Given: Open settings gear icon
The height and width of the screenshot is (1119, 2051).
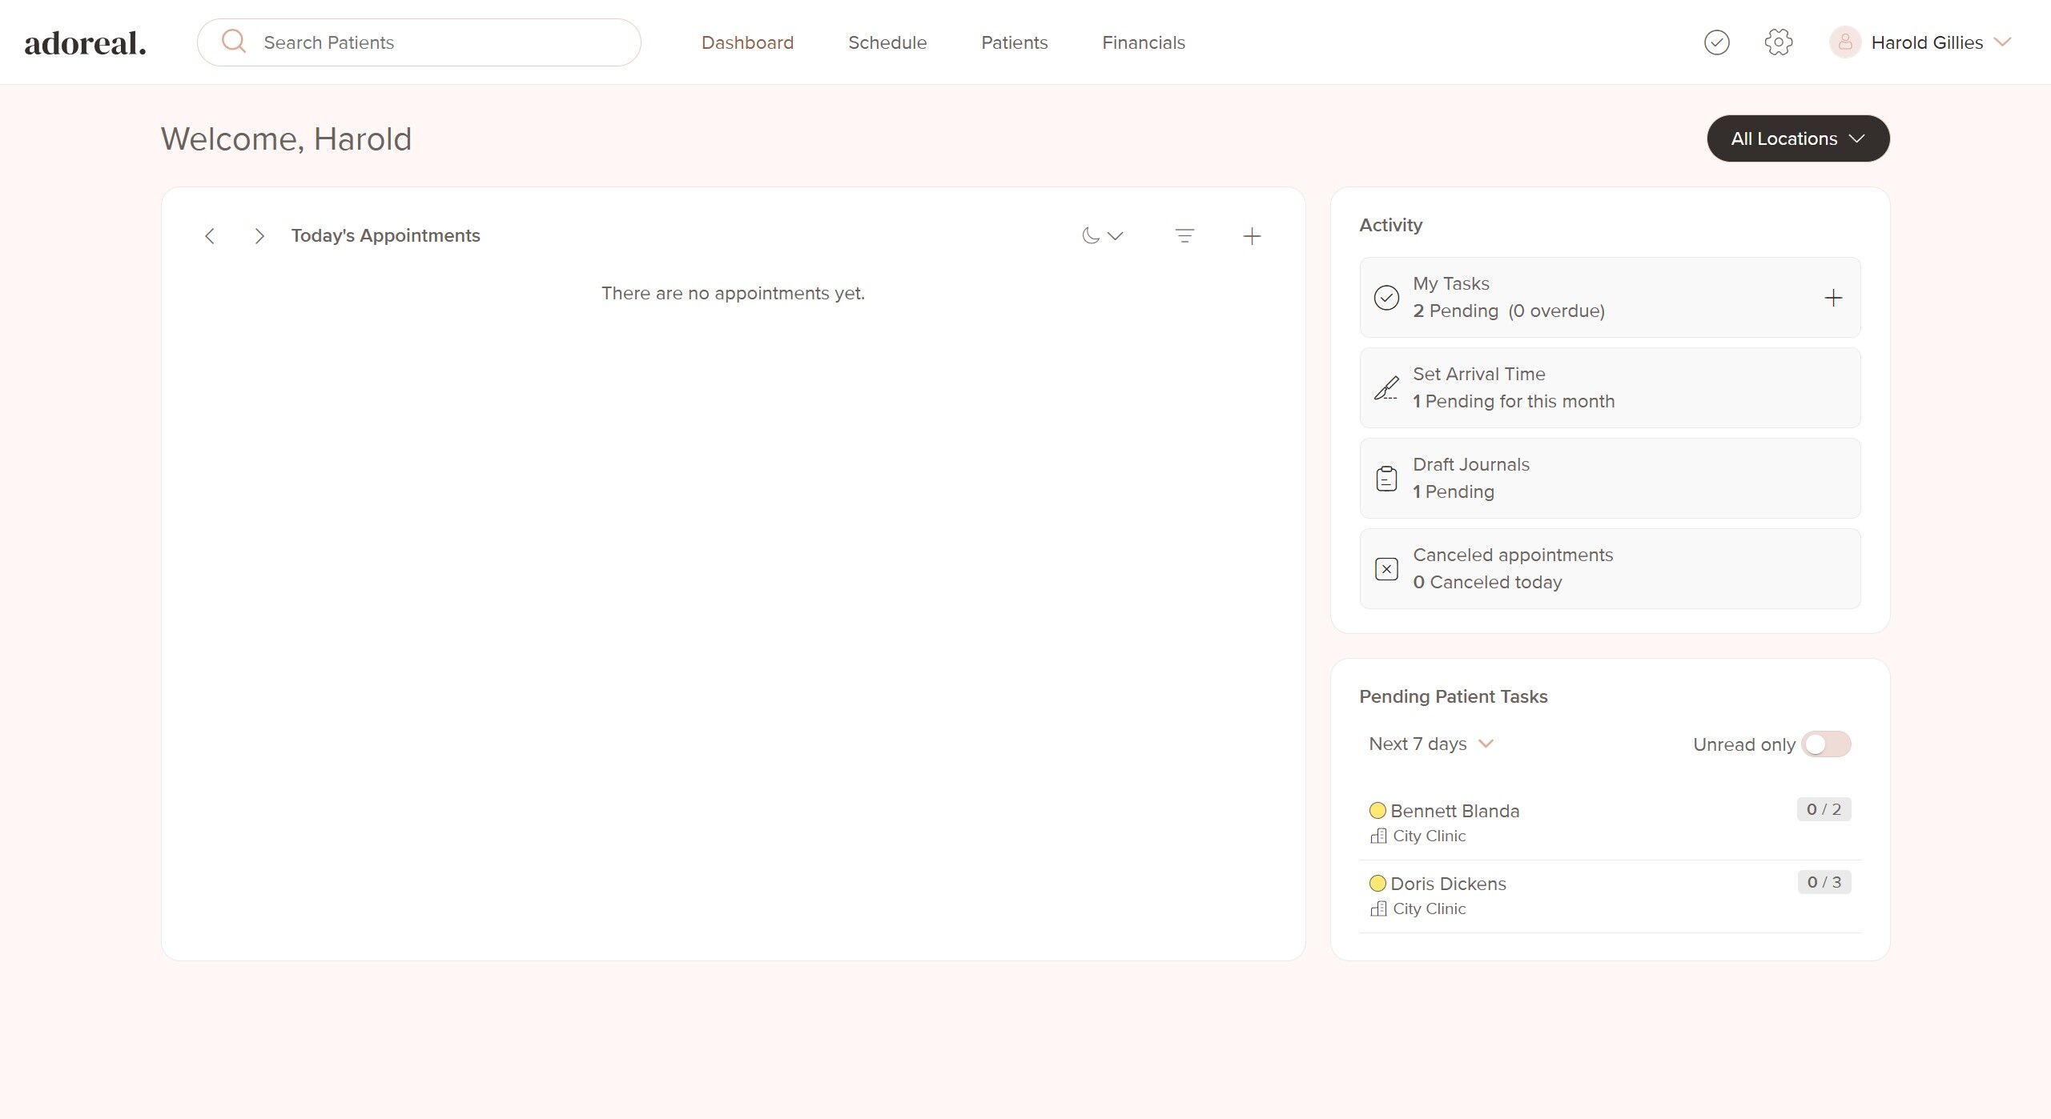Looking at the screenshot, I should (x=1778, y=42).
